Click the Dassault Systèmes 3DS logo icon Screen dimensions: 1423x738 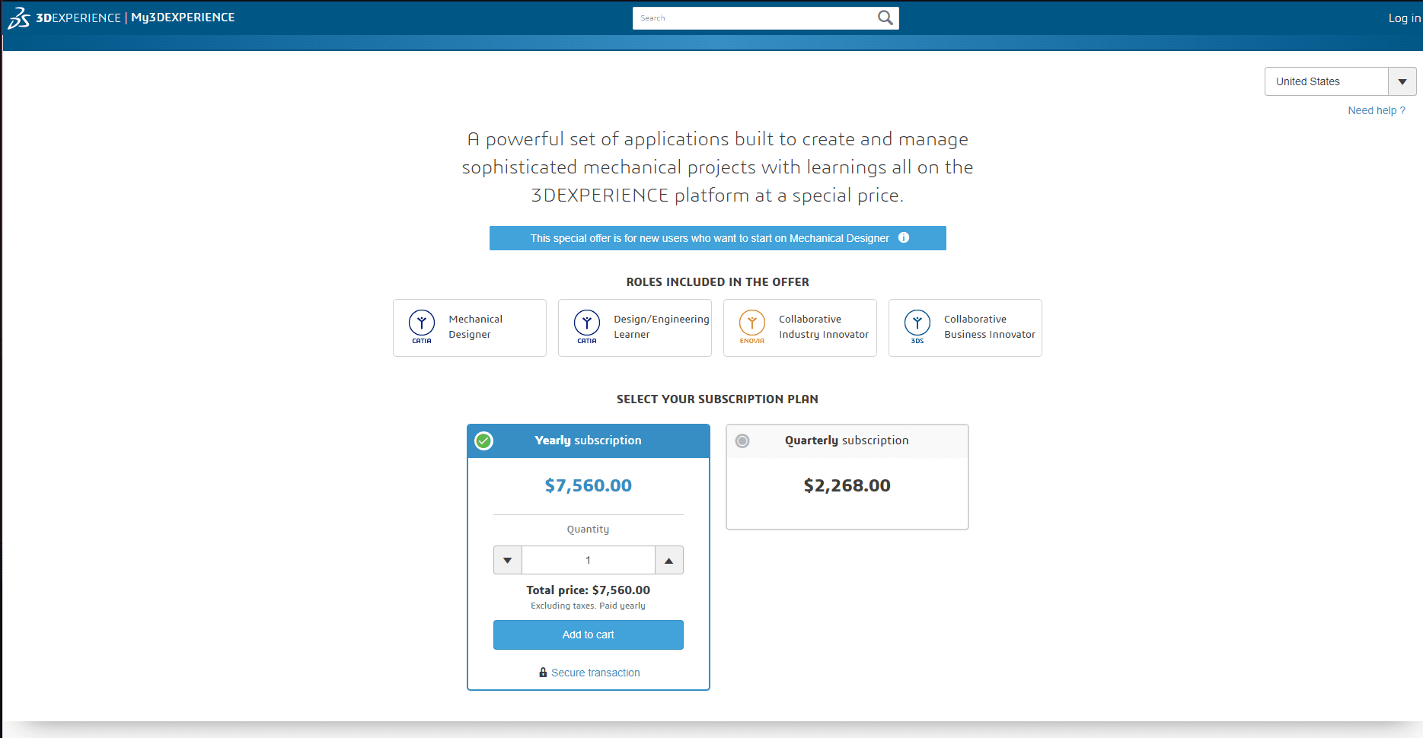pos(19,17)
